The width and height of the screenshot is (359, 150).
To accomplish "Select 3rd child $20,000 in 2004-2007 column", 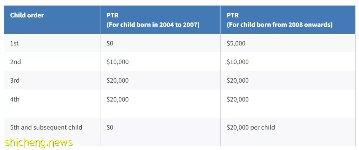I will click(x=118, y=80).
